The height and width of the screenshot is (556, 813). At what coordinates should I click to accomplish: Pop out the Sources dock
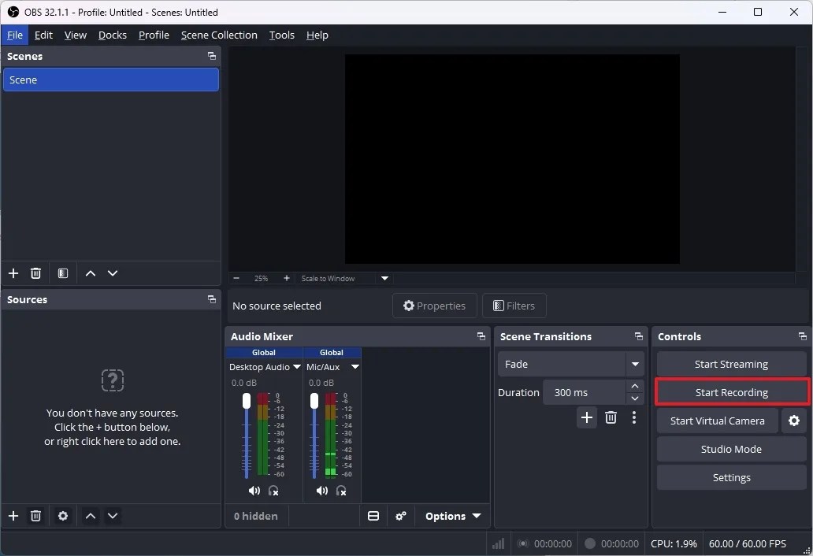212,299
